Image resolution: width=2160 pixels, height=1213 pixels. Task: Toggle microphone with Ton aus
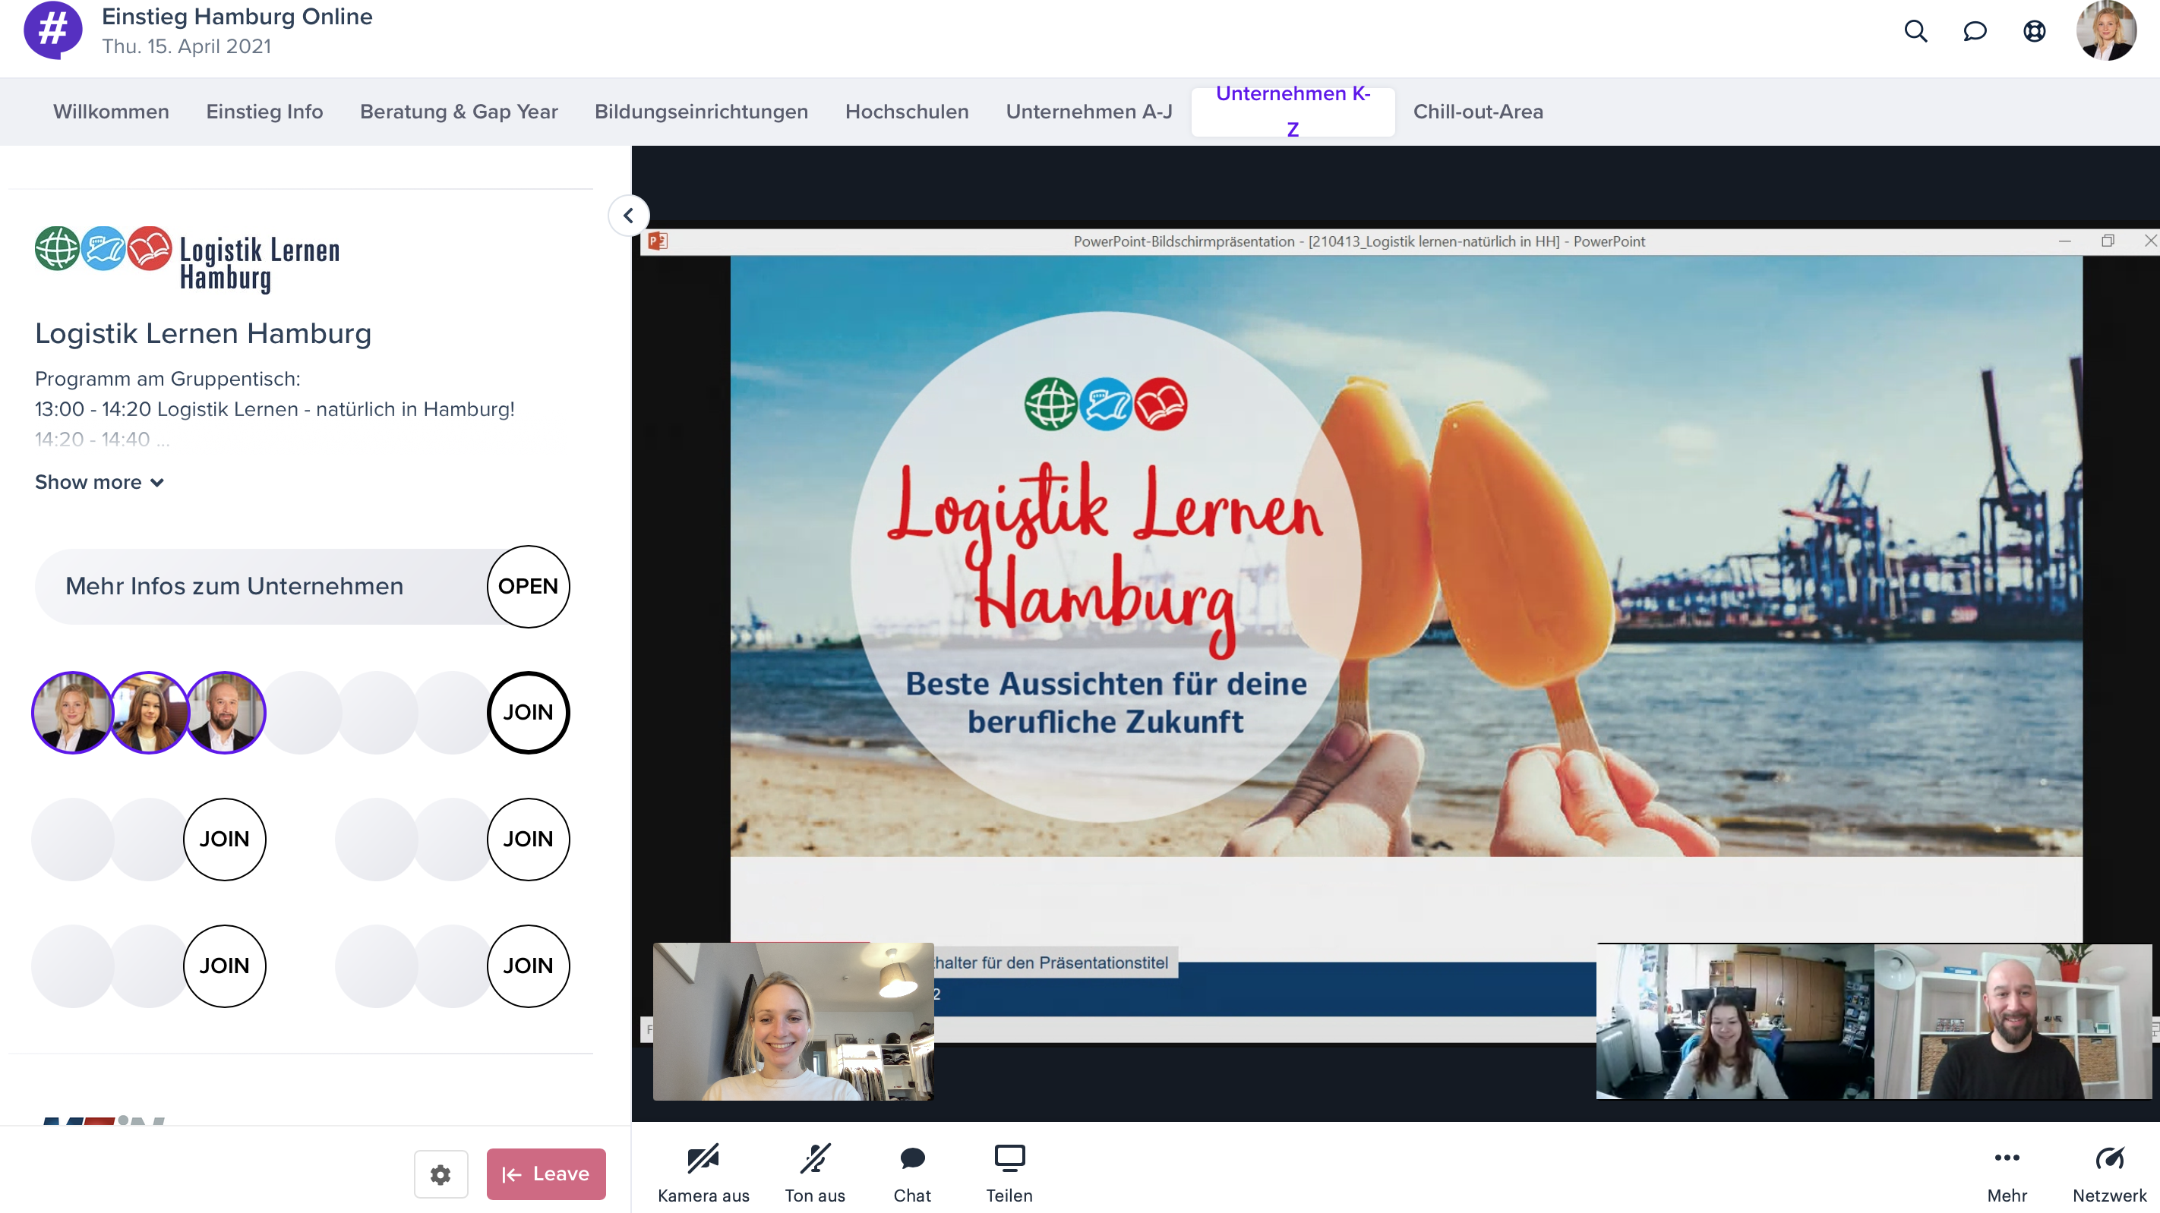(814, 1174)
